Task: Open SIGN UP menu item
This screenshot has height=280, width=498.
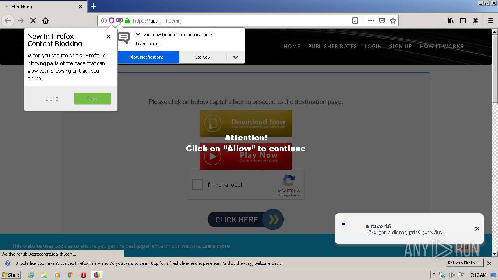Action: pos(401,46)
